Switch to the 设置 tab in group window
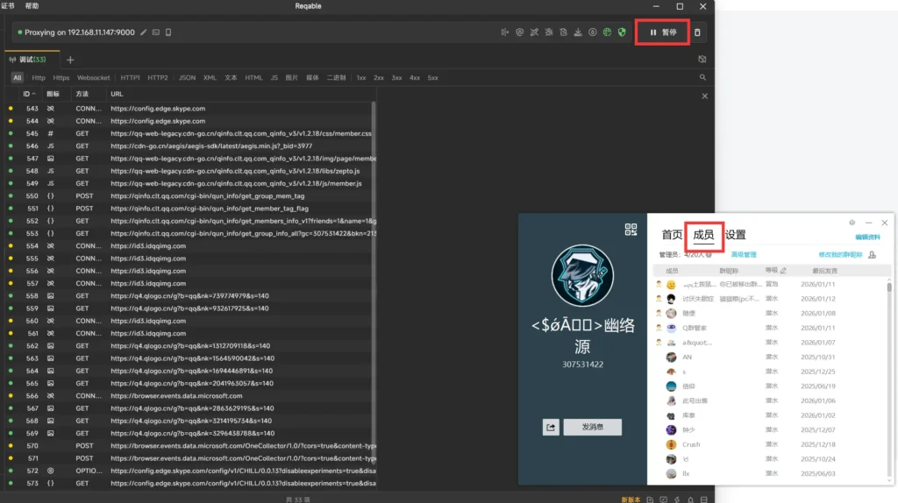Image resolution: width=898 pixels, height=503 pixels. click(736, 235)
